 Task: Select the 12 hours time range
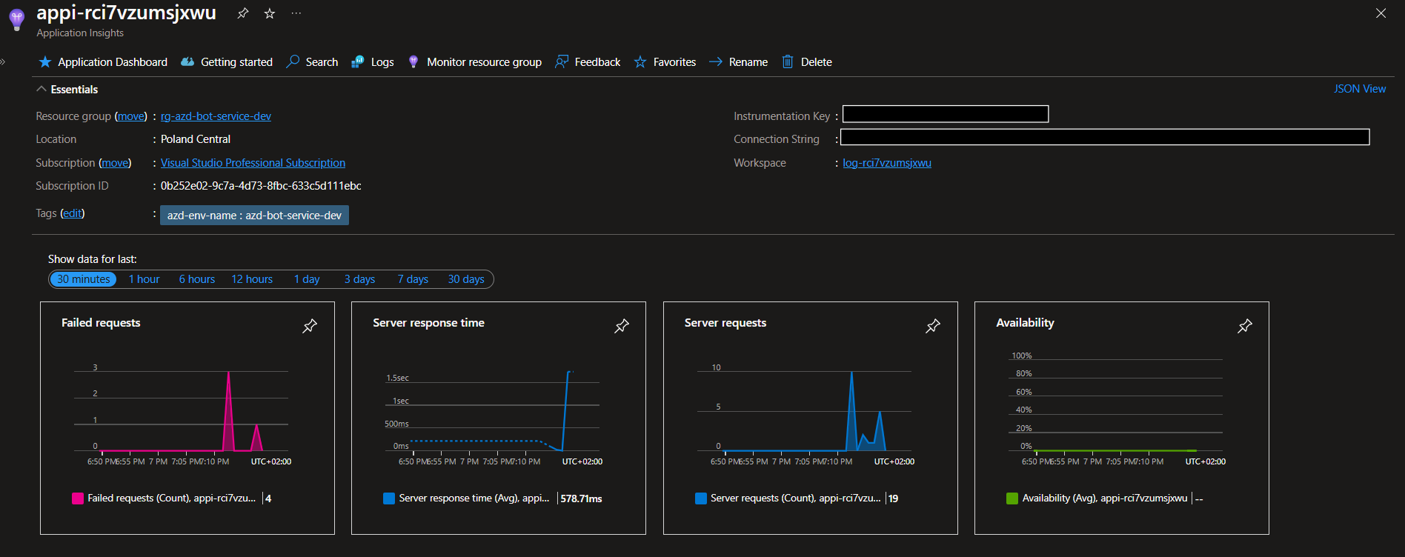pos(252,279)
